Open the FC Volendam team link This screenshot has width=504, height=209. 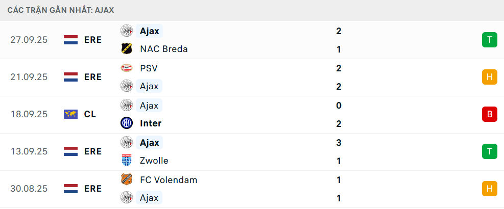pos(168,179)
